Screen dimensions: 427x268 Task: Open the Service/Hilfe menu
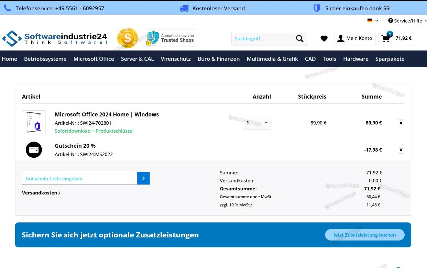(407, 21)
